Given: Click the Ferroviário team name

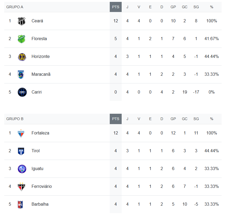Looking at the screenshot, I should (x=42, y=186).
